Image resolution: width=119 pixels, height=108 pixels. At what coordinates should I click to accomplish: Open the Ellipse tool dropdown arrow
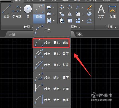point(54,14)
